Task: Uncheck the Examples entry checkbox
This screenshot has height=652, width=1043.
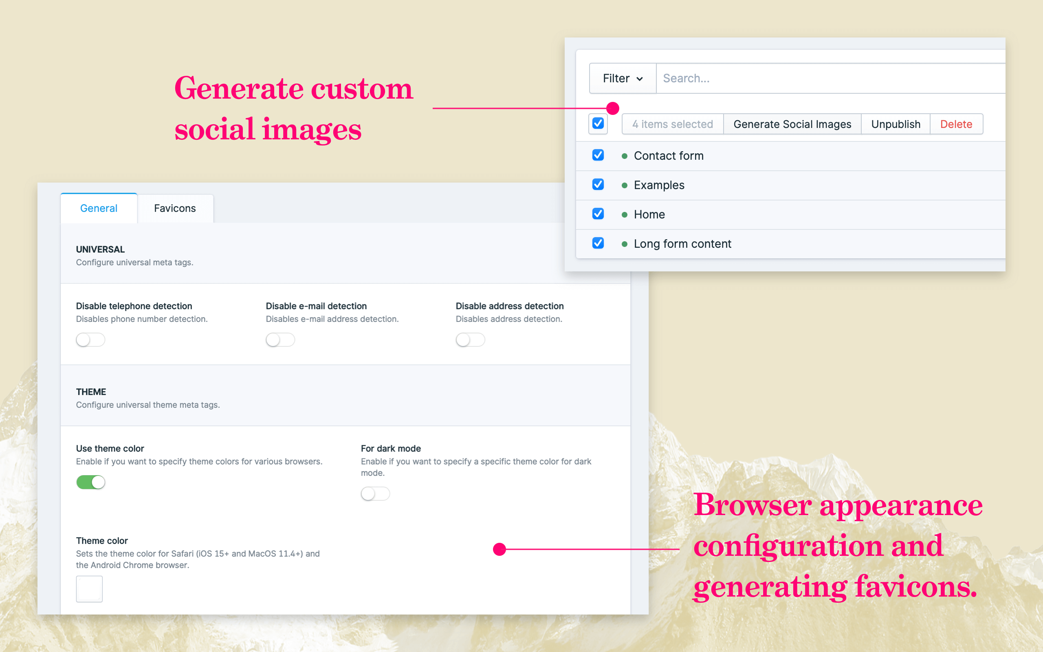Action: click(598, 185)
